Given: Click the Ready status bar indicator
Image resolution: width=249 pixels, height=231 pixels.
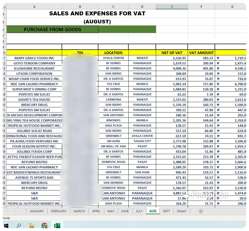Looking at the screenshot, I should click(x=6, y=218).
